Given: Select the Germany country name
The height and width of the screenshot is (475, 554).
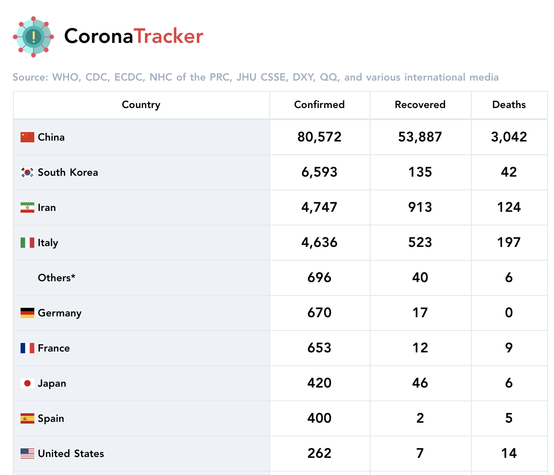Looking at the screenshot, I should [60, 313].
